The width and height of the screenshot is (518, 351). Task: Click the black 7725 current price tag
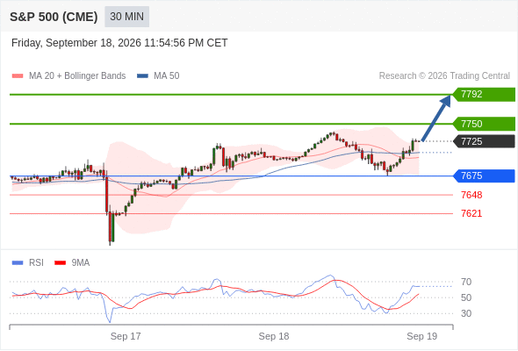pyautogui.click(x=484, y=141)
